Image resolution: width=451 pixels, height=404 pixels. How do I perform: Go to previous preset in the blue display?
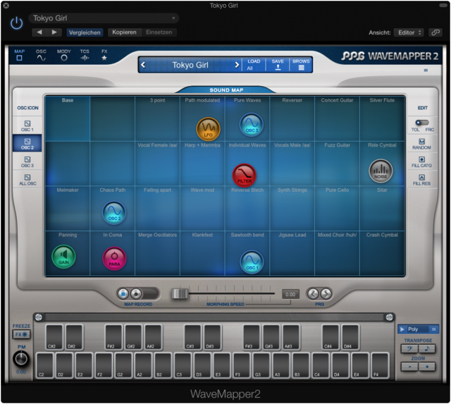pyautogui.click(x=143, y=65)
